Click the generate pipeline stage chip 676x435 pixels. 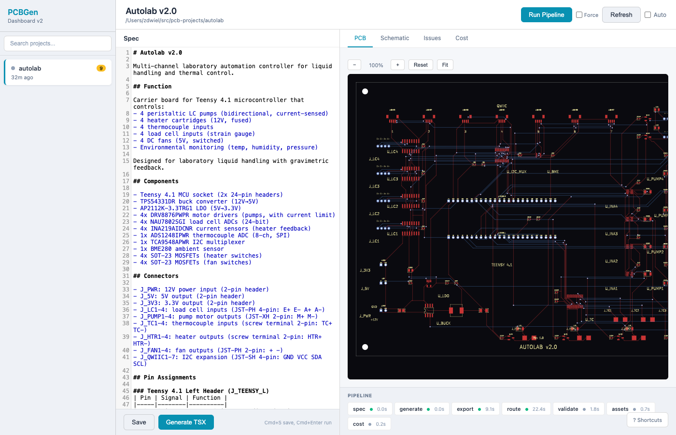pos(421,409)
